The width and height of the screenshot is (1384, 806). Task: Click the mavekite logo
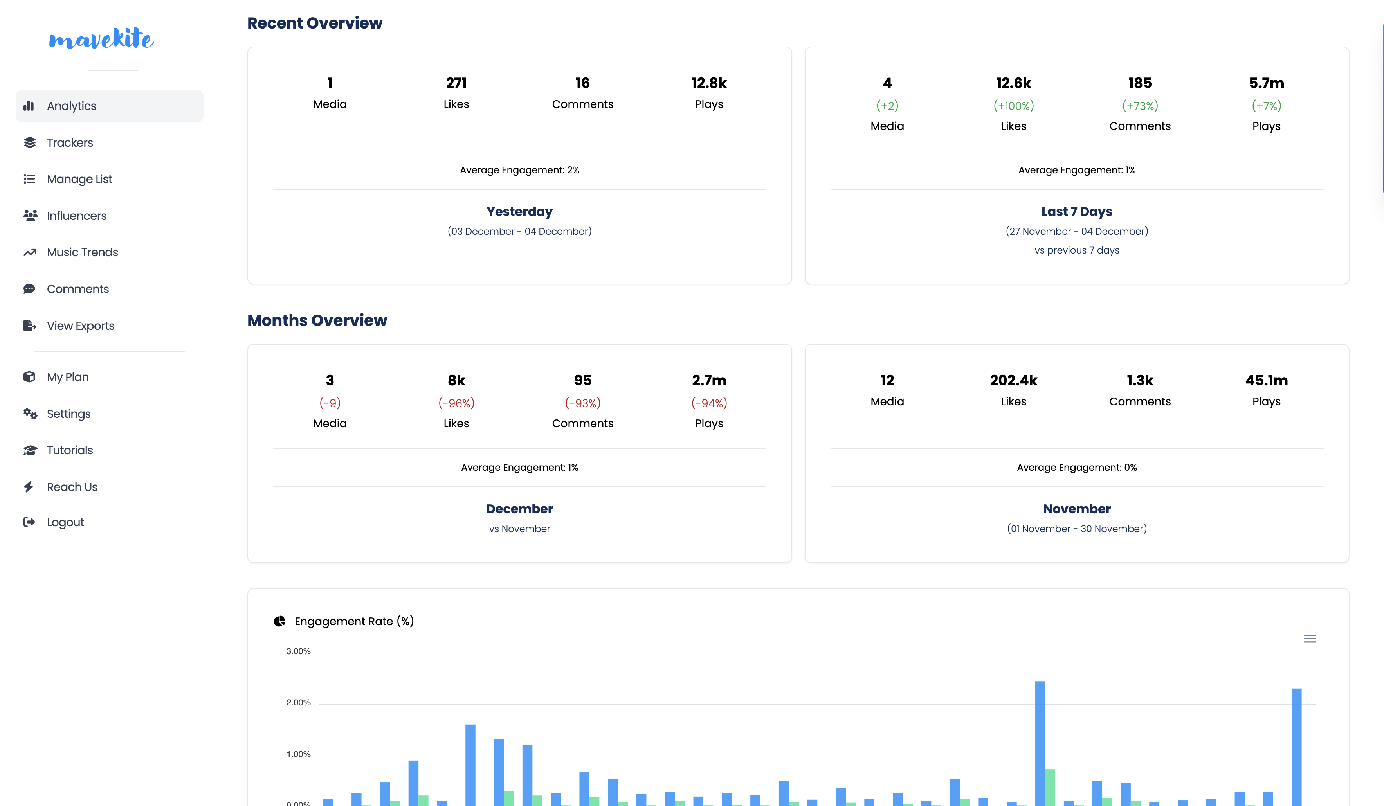click(102, 38)
